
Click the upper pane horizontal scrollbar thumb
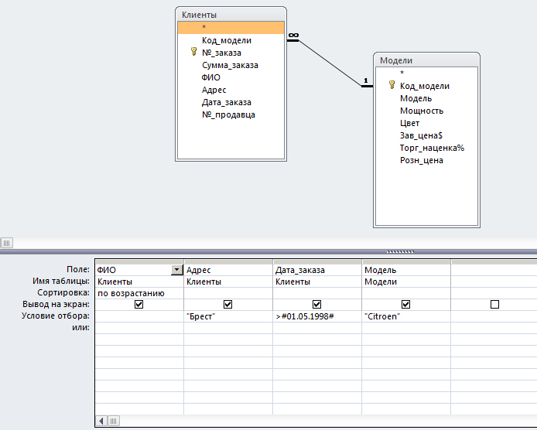click(x=7, y=243)
